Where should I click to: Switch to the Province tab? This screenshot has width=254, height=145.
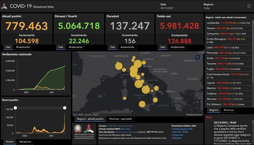pyautogui.click(x=229, y=110)
